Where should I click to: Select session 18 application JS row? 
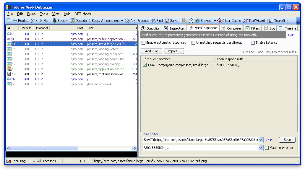coord(72,69)
